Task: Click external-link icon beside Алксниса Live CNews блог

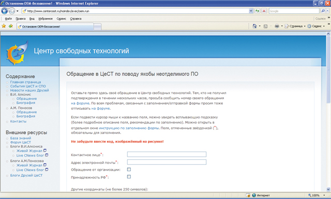Action: [47, 155]
